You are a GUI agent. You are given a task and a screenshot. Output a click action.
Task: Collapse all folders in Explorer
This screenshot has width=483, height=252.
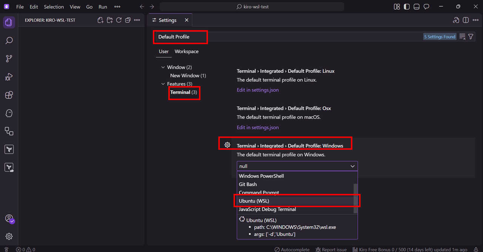pos(128,20)
